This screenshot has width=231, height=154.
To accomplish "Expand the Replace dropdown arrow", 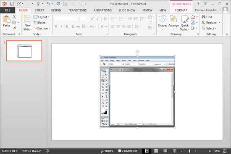I will click(220, 23).
